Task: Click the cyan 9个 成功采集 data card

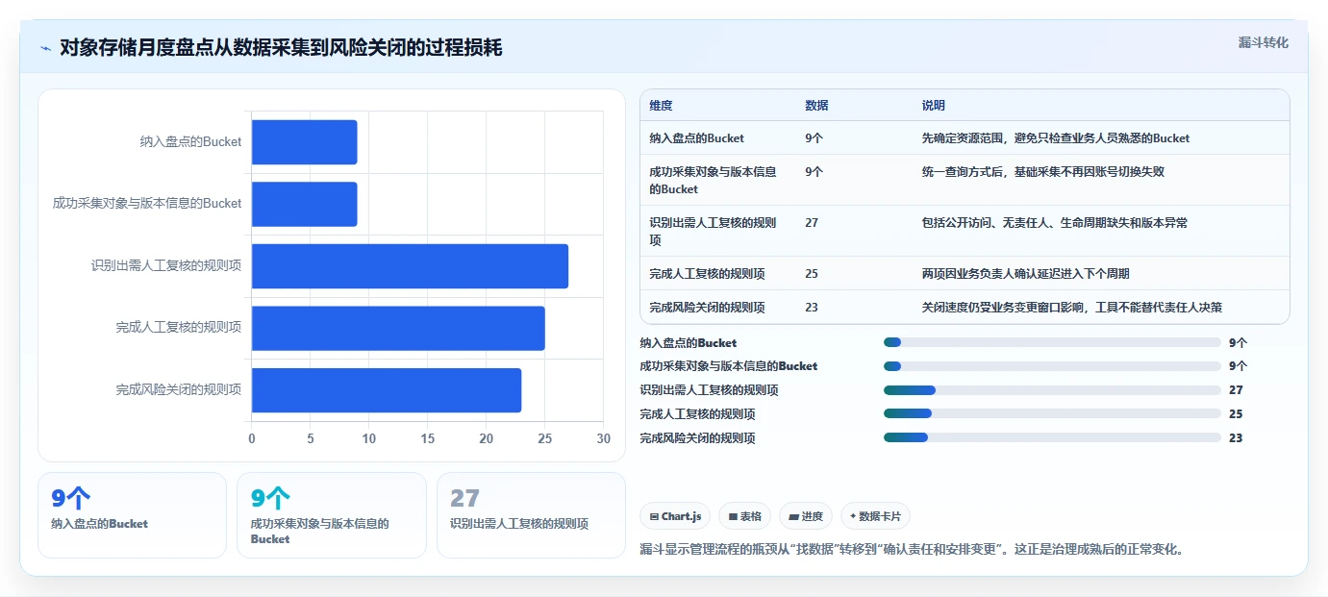Action: [x=331, y=514]
